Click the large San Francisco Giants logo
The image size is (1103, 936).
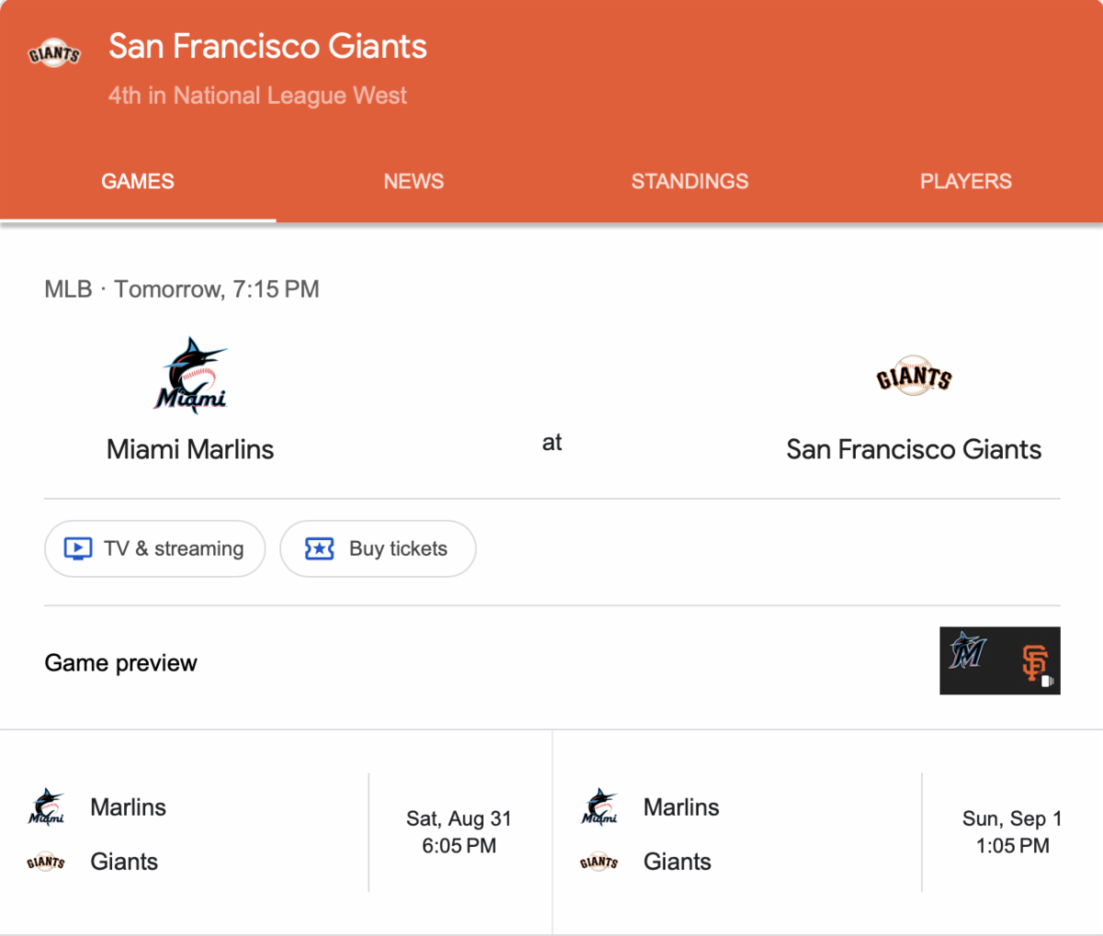[x=914, y=377]
